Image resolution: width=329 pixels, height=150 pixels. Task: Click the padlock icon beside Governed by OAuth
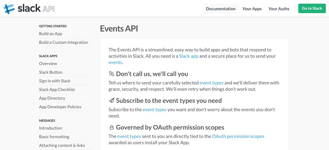click(111, 128)
